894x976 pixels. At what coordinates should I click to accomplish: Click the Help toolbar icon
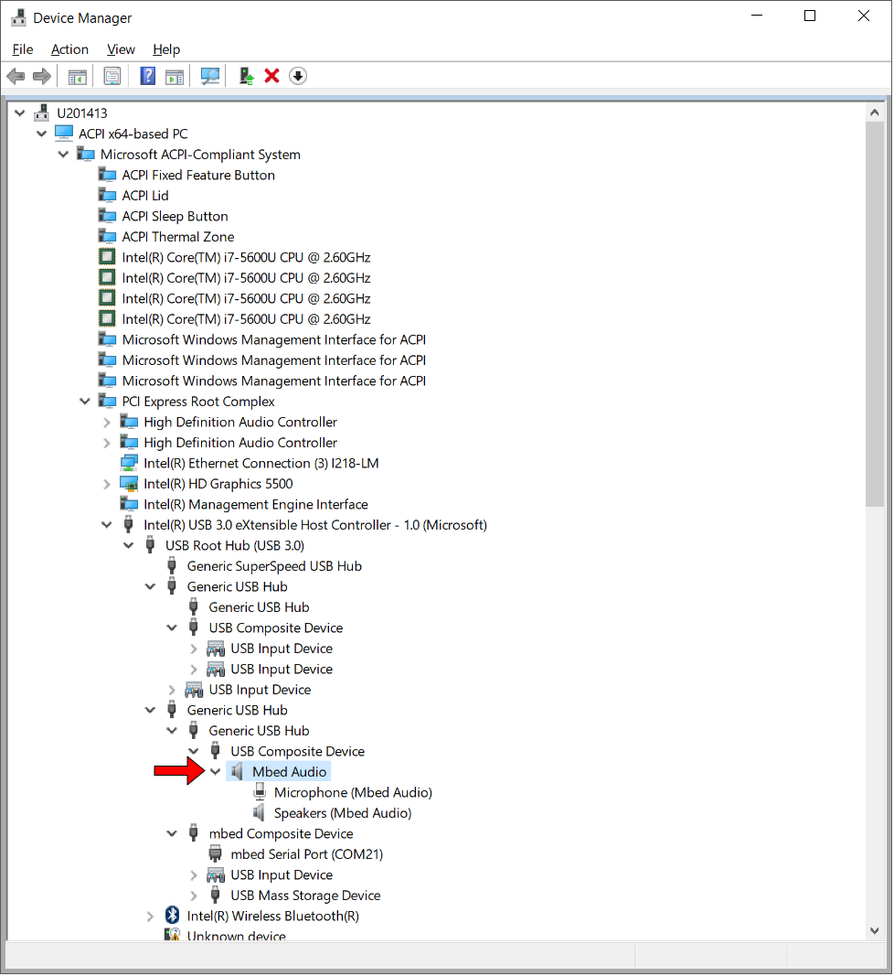147,75
